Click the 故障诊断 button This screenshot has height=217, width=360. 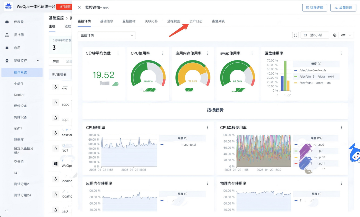pyautogui.click(x=343, y=7)
